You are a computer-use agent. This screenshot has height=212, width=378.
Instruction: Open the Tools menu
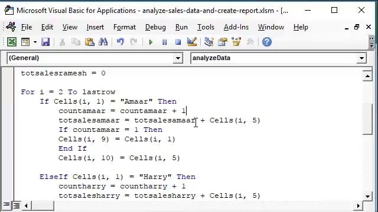pyautogui.click(x=206, y=27)
